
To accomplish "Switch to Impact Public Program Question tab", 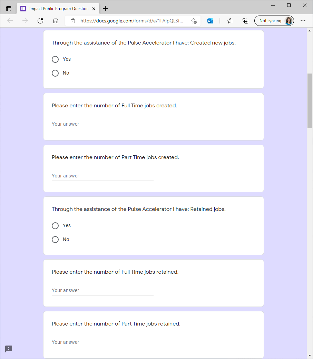I will pyautogui.click(x=55, y=9).
